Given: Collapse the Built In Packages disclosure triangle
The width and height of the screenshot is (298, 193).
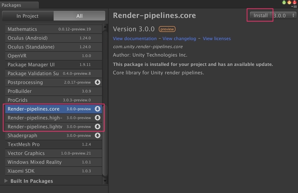Looking at the screenshot, I should [6, 181].
